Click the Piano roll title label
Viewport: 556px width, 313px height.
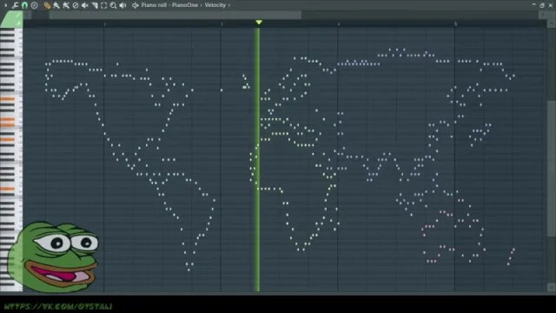tap(154, 5)
